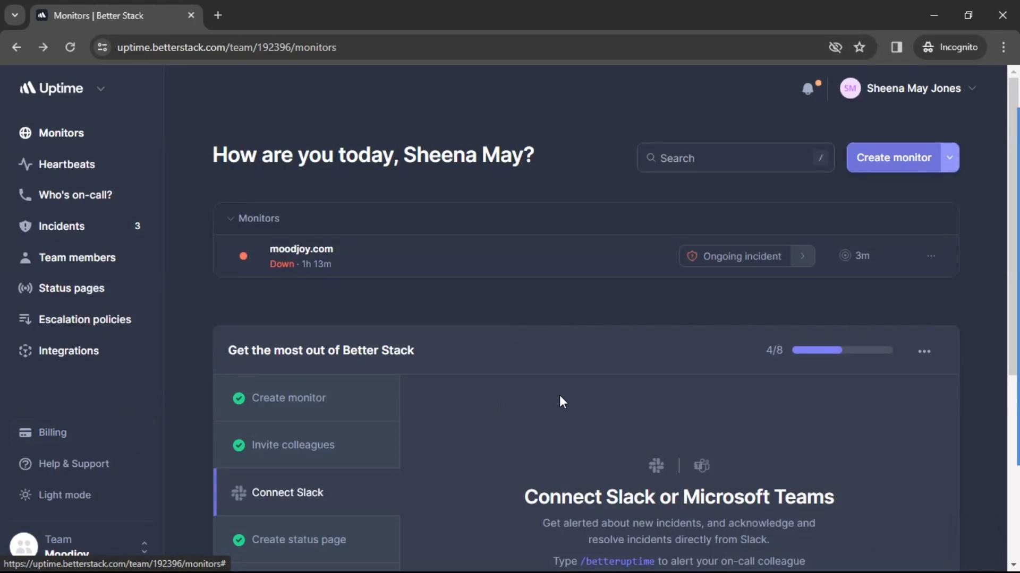Screen dimensions: 1020x573
Task: Click the Team members sidebar icon
Action: [x=24, y=257]
